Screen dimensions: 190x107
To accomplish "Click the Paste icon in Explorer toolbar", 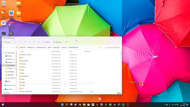I will click(25, 42).
